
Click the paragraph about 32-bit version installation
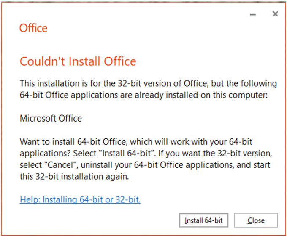pos(148,89)
